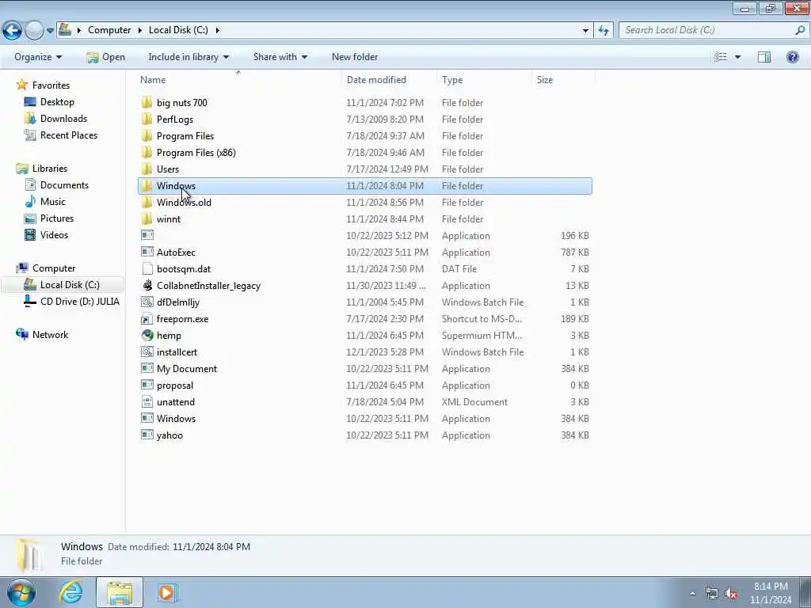This screenshot has width=811, height=608.
Task: Select the unattend XML document icon
Action: 147,401
